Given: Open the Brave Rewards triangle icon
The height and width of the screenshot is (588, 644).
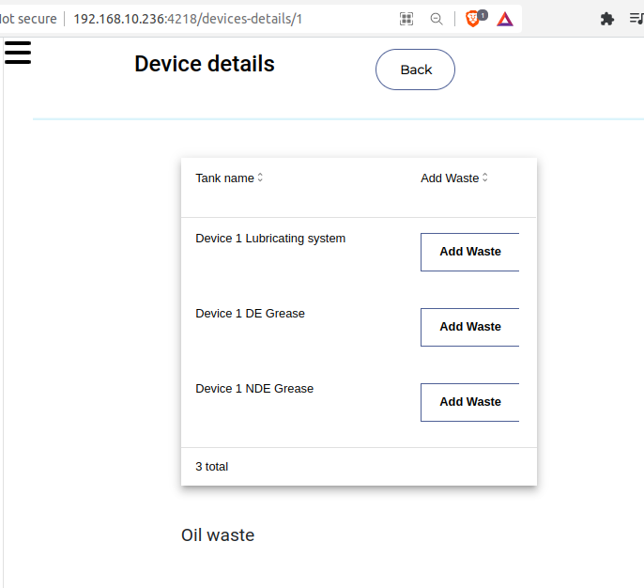Looking at the screenshot, I should (x=505, y=19).
